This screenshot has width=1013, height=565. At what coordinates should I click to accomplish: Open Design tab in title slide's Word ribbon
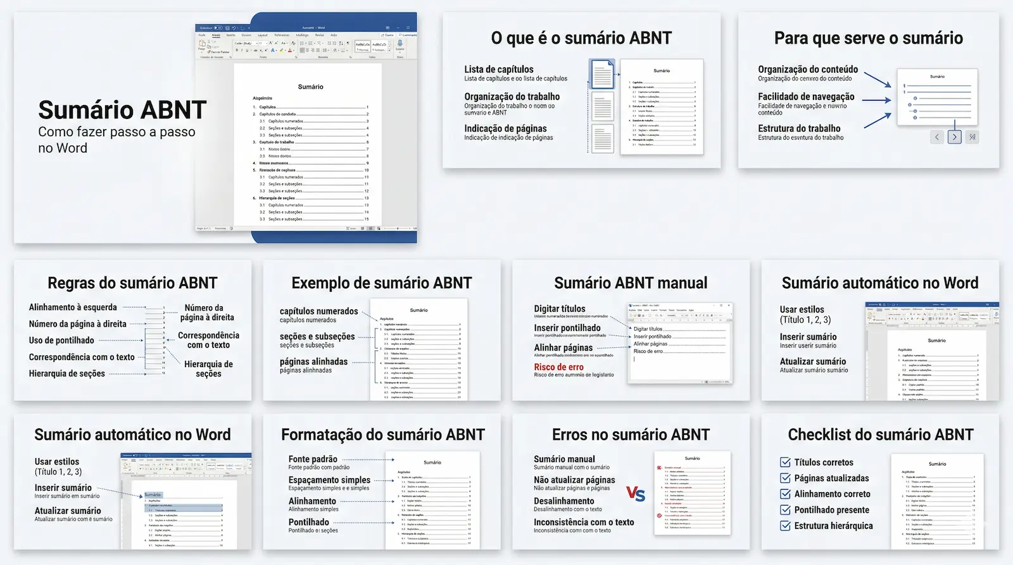(246, 35)
